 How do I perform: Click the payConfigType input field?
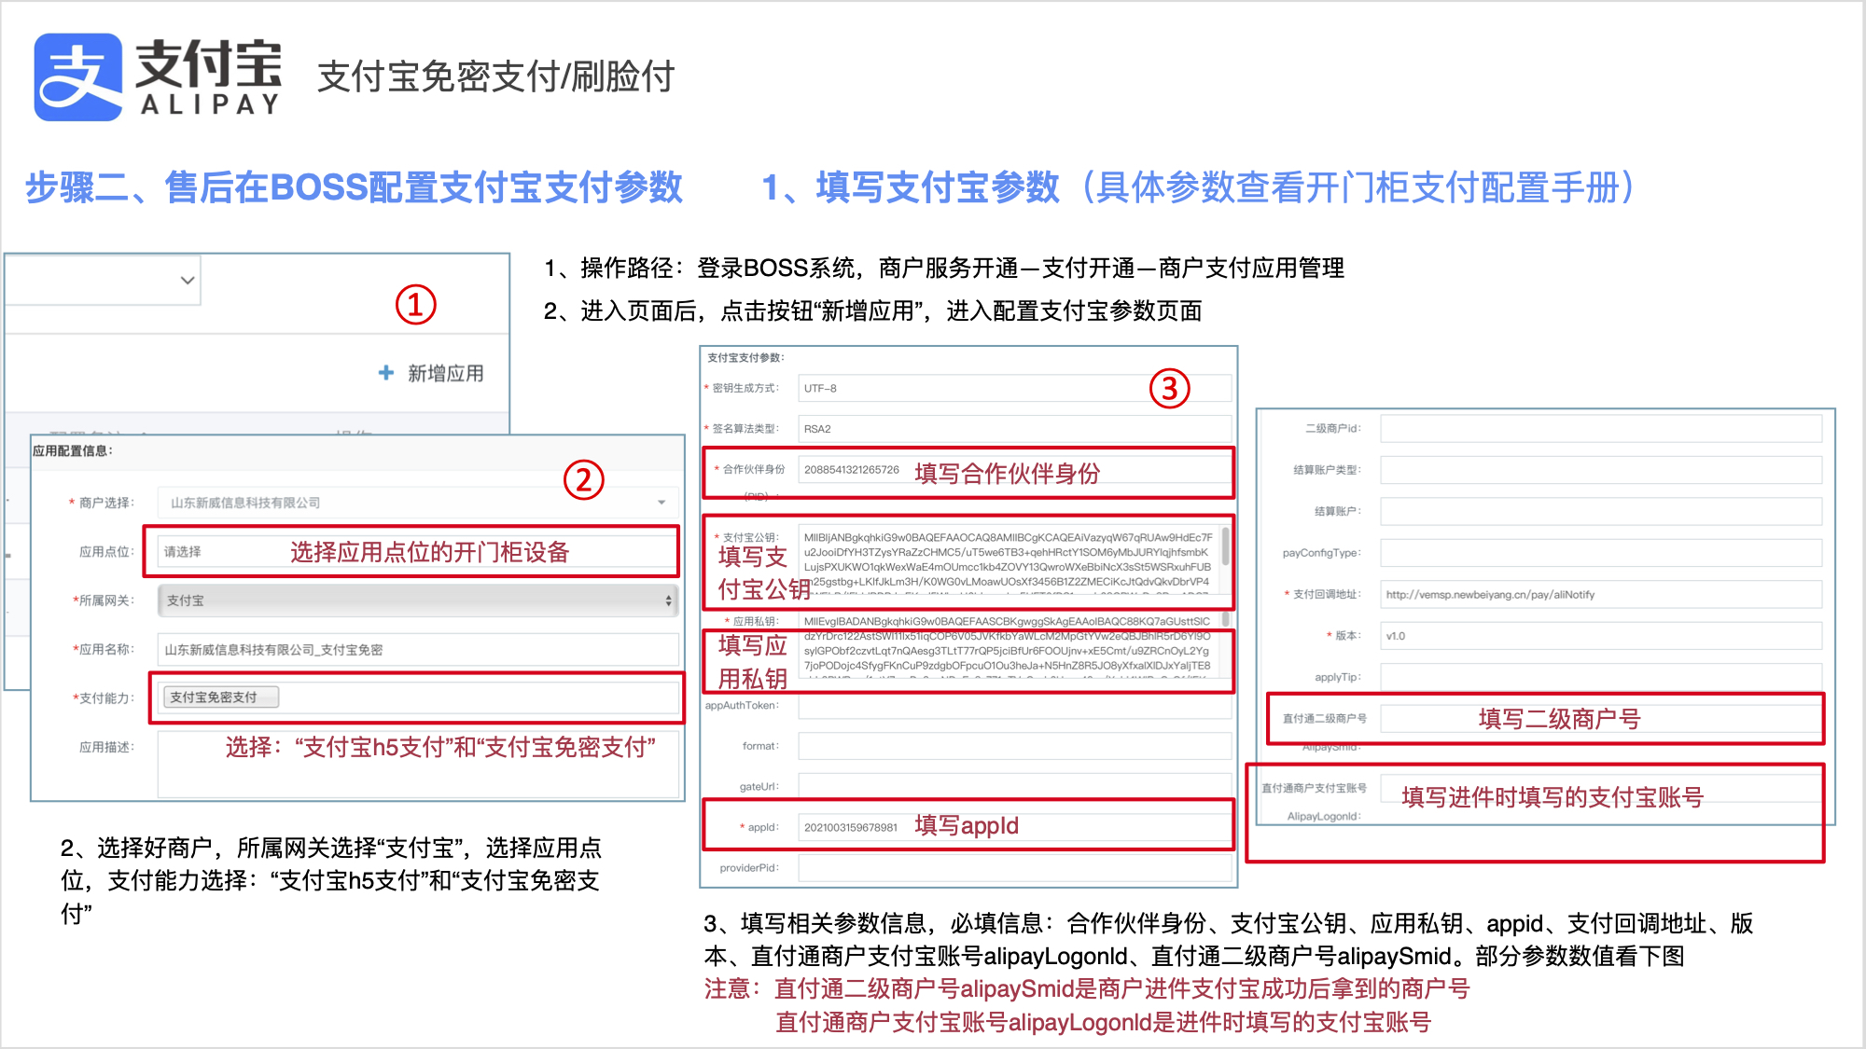point(1601,553)
